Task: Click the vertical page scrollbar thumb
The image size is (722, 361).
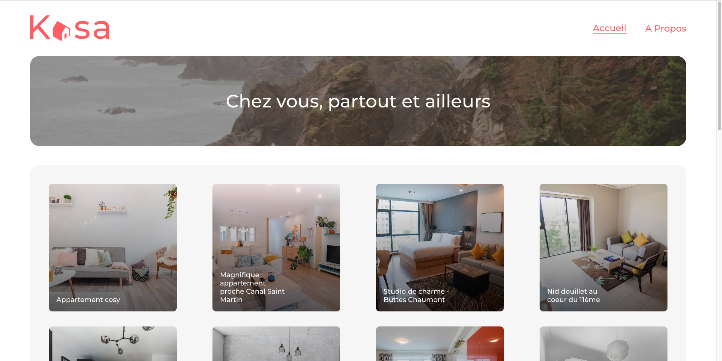Action: [x=719, y=66]
